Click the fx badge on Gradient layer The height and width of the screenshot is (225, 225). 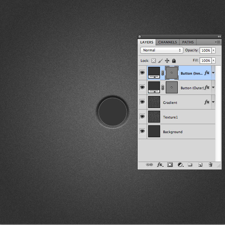click(207, 102)
